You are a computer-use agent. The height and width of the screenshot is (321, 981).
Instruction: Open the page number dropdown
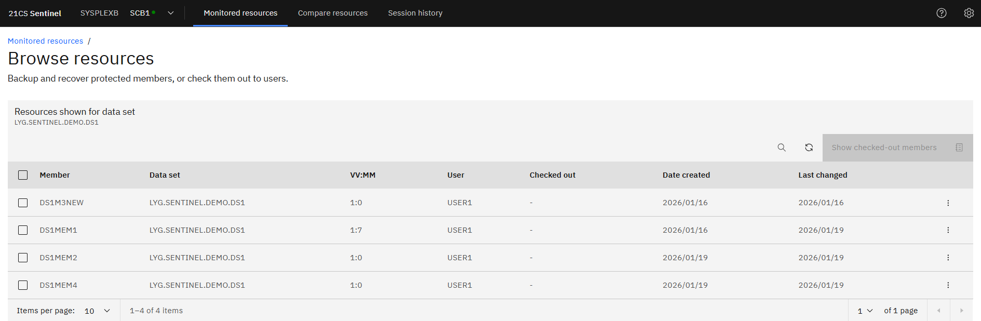(865, 311)
